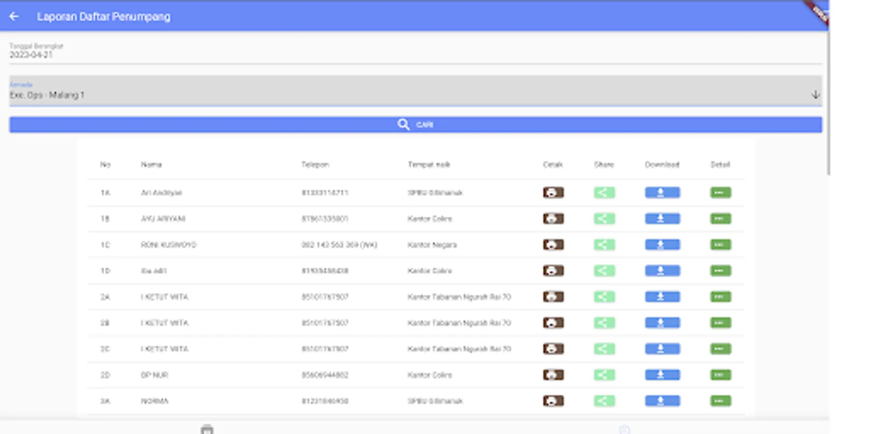Print ticket for seat 2D
The height and width of the screenshot is (434, 869).
coord(553,375)
